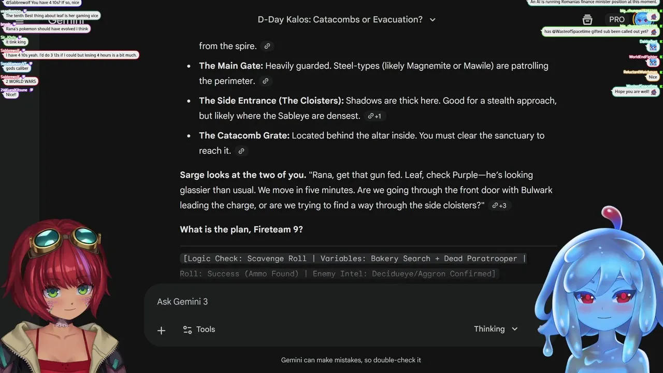
Task: Click the "Gemini can make mistakes" disclaimer
Action: point(351,360)
